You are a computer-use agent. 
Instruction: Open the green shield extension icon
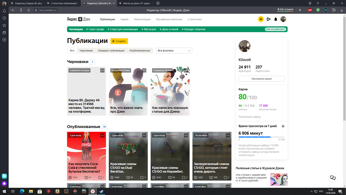pyautogui.click(x=318, y=10)
